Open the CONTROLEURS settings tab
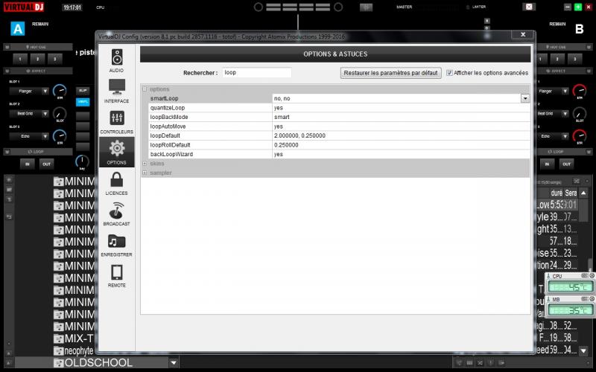 click(117, 122)
